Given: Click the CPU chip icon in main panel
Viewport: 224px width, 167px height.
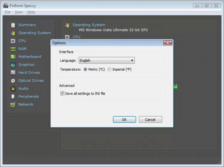Looking at the screenshot, I should pos(67,37).
